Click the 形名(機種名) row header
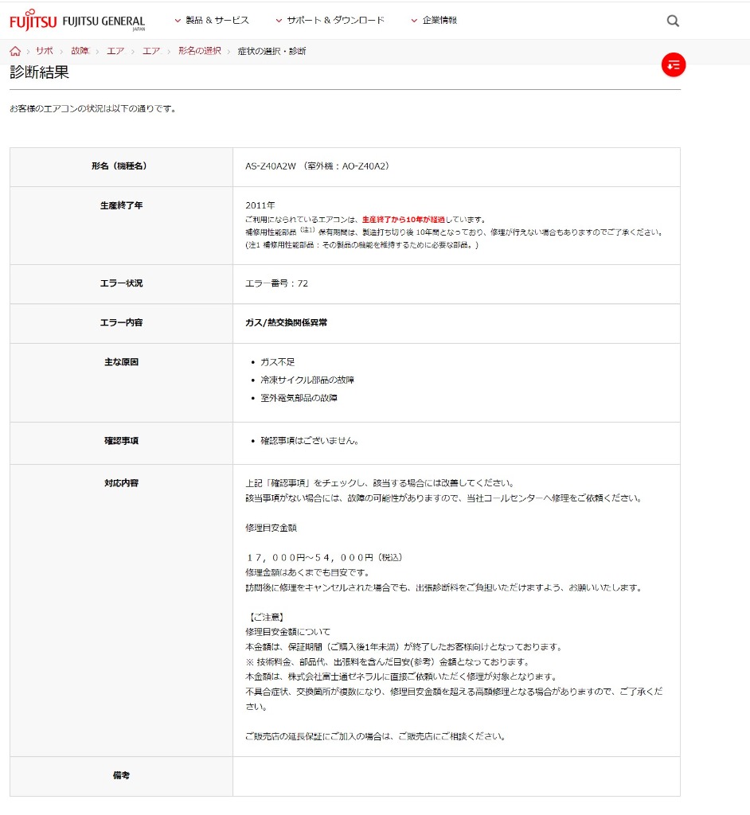750x815 pixels. (121, 166)
